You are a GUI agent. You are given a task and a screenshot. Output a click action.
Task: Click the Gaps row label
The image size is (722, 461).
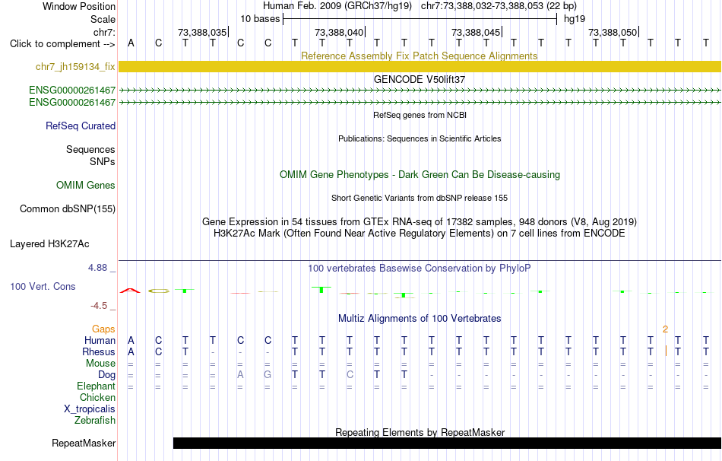(103, 329)
